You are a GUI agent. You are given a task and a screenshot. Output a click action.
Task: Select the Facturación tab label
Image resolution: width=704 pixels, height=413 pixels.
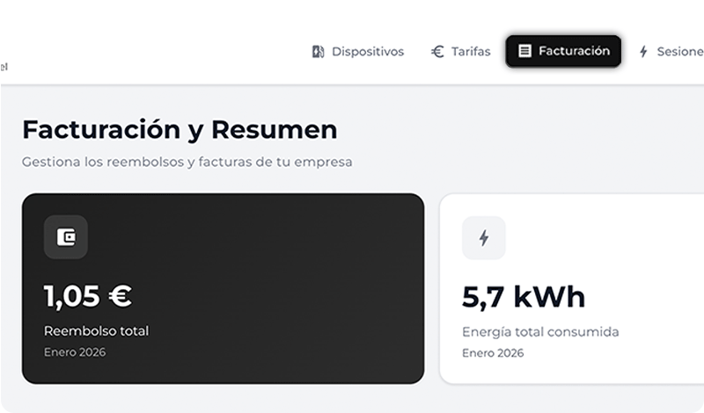coord(574,51)
